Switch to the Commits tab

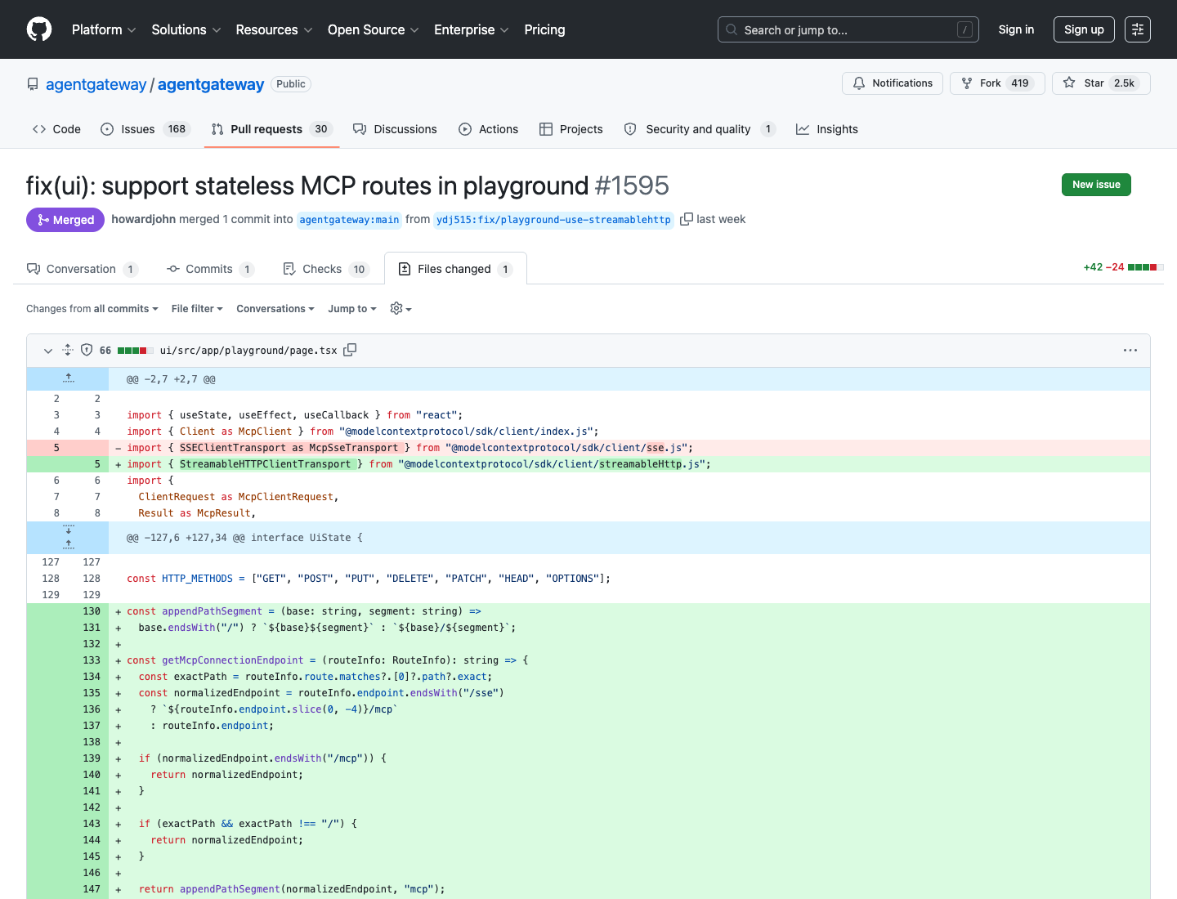(210, 269)
